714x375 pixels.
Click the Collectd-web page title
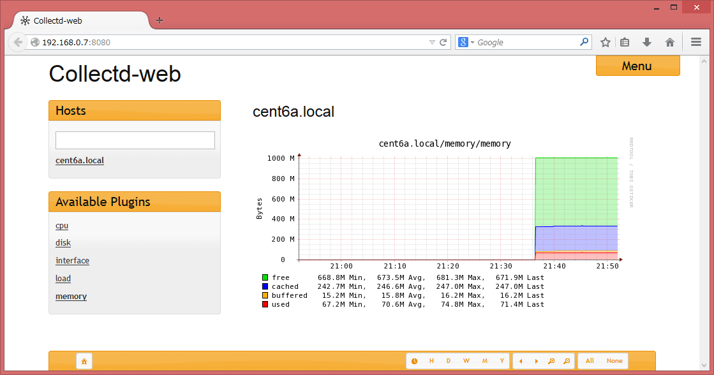click(115, 74)
